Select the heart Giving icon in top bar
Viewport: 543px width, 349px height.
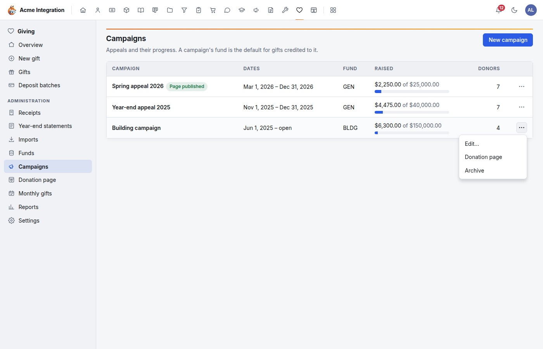pyautogui.click(x=299, y=10)
